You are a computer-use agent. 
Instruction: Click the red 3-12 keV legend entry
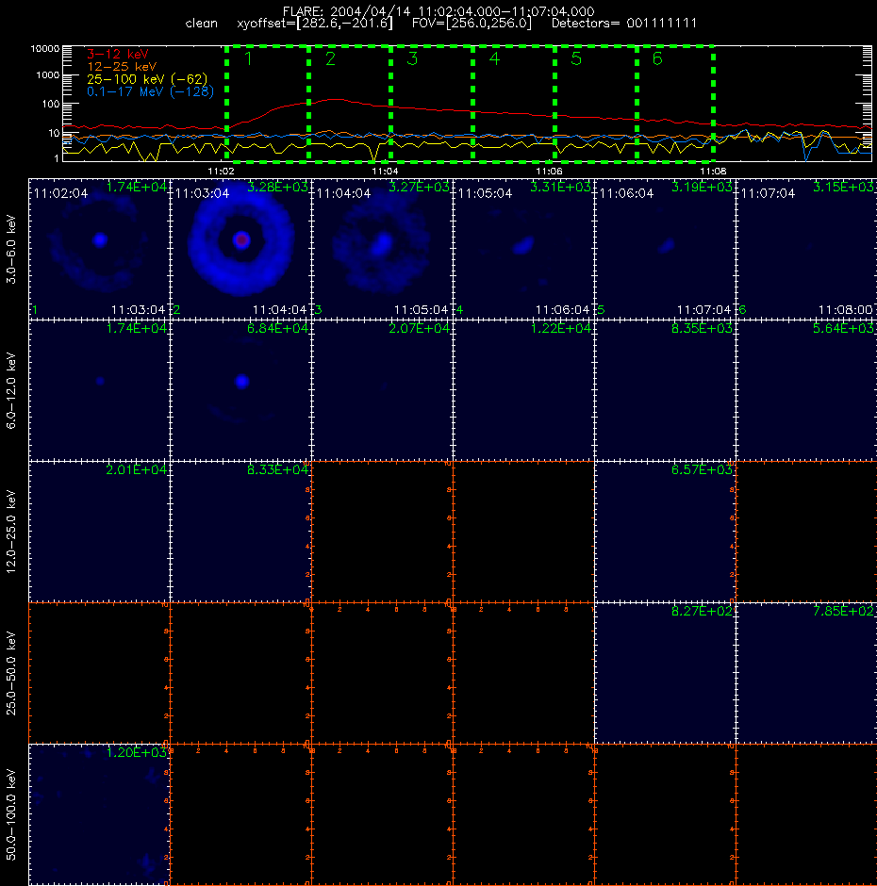(118, 55)
